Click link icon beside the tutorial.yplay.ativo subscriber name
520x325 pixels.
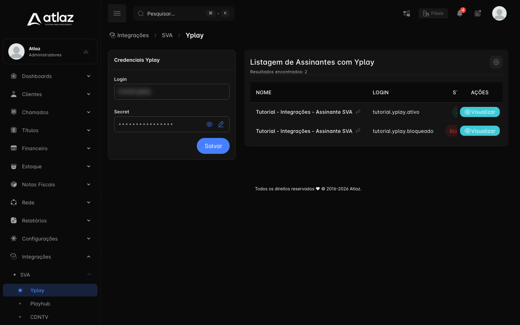pos(358,112)
